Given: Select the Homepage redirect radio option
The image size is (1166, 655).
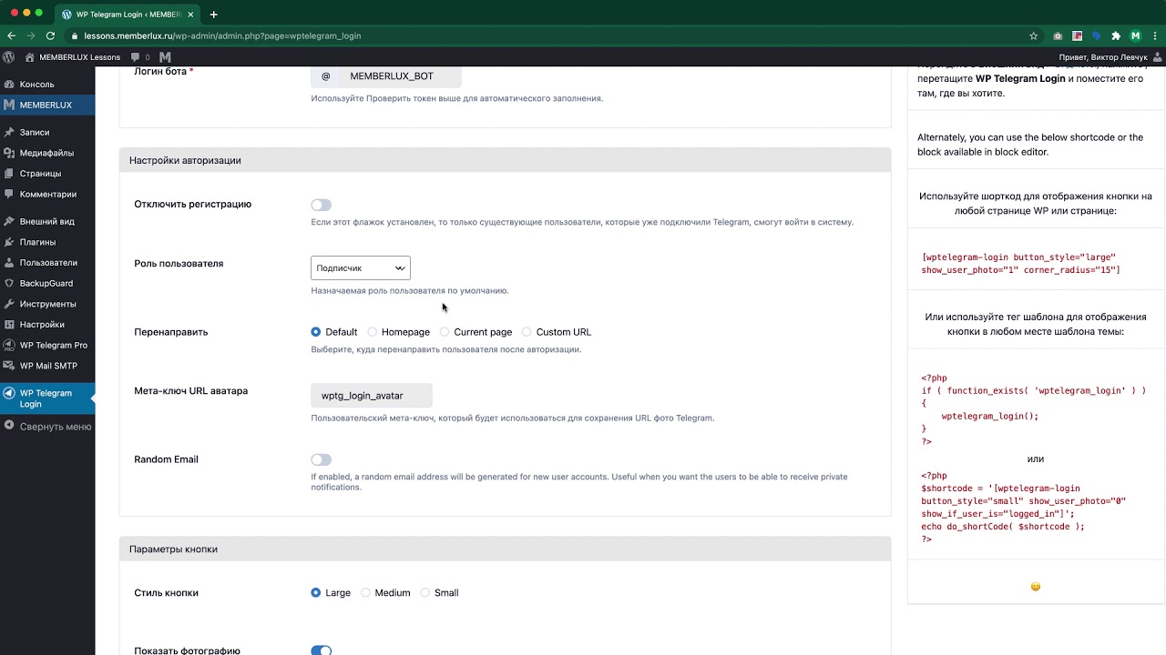Looking at the screenshot, I should click(372, 332).
